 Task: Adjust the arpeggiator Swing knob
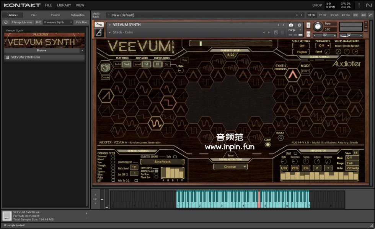point(306,161)
